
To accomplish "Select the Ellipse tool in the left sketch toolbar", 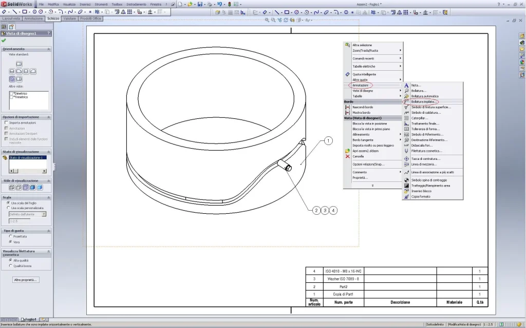I will point(80,12).
